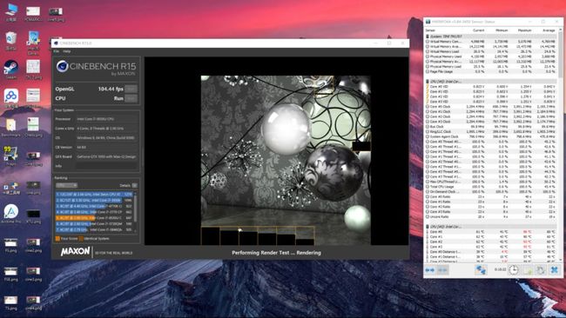The image size is (566, 318).
Task: Open the blue cloud app desktop shortcut
Action: 10,98
